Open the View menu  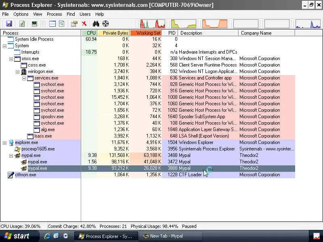pyautogui.click(x=38, y=14)
